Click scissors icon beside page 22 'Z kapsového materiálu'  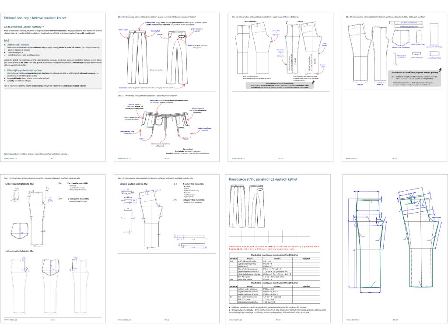174,199
